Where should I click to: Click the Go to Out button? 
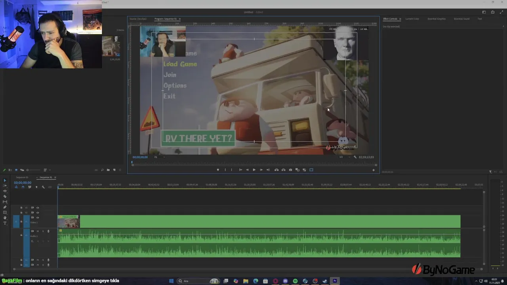(x=268, y=170)
